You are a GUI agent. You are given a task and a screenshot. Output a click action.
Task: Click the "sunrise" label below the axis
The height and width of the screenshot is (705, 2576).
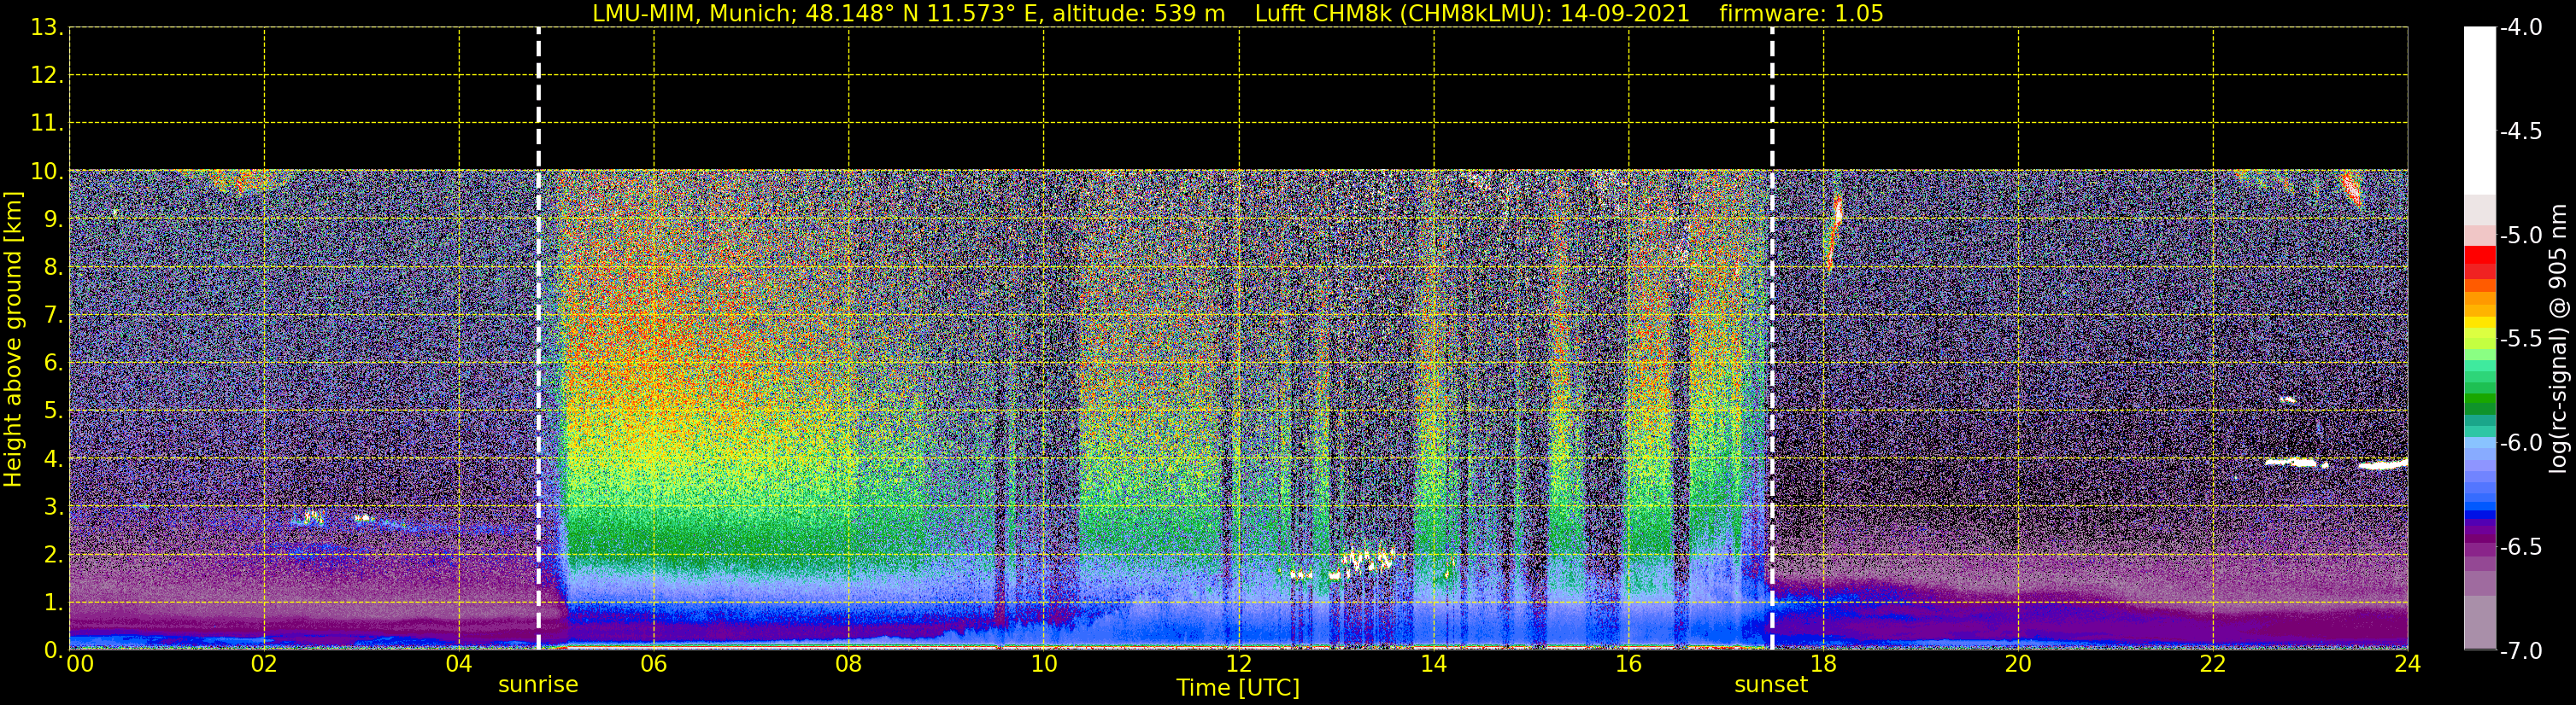coord(538,685)
